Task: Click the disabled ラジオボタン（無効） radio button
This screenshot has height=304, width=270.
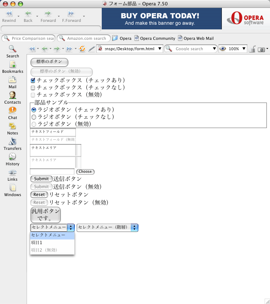Action: pyautogui.click(x=34, y=124)
